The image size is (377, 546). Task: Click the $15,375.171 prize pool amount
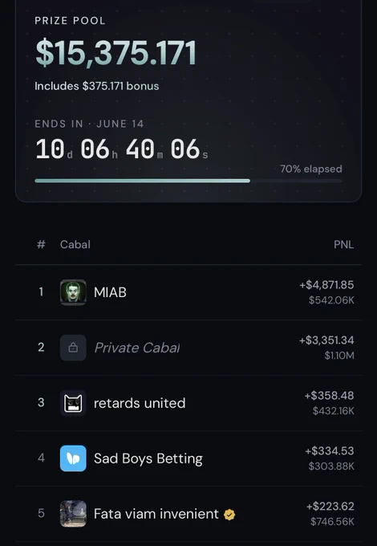116,53
